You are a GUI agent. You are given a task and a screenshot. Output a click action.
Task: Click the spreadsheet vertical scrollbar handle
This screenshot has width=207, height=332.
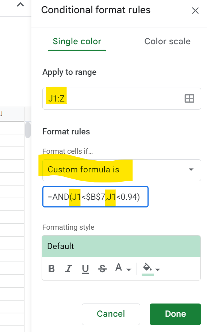click(x=28, y=130)
